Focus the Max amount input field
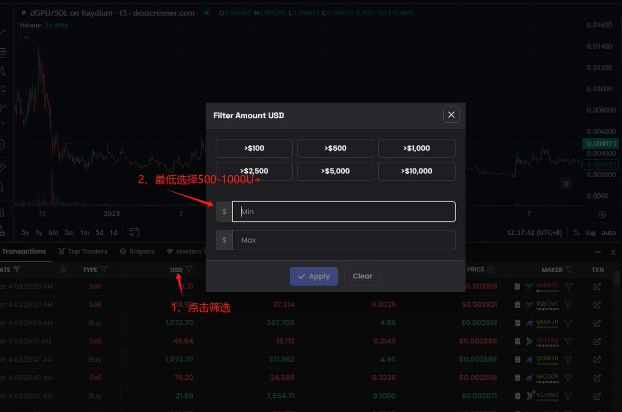This screenshot has height=412, width=622. [x=344, y=240]
